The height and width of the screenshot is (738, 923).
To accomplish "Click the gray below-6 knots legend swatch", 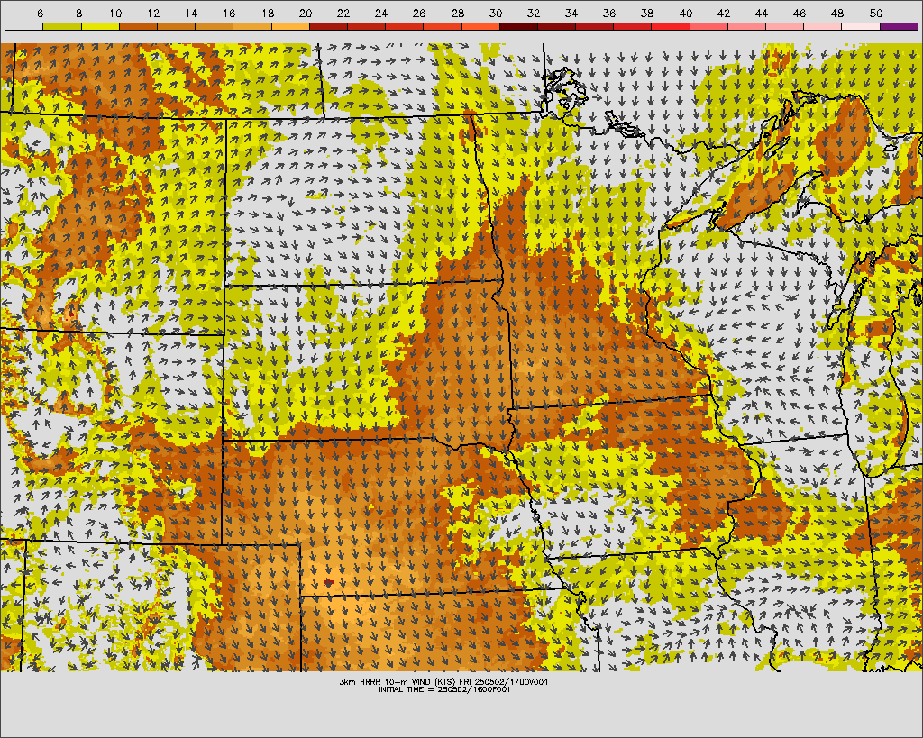I will pyautogui.click(x=23, y=26).
